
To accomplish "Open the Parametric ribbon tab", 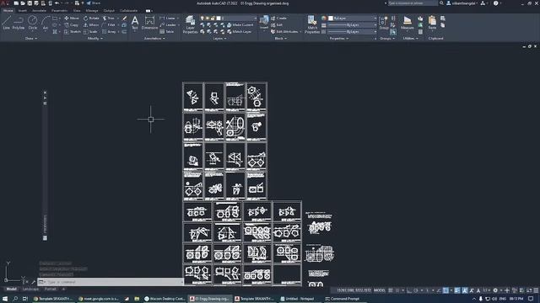I will pyautogui.click(x=59, y=11).
